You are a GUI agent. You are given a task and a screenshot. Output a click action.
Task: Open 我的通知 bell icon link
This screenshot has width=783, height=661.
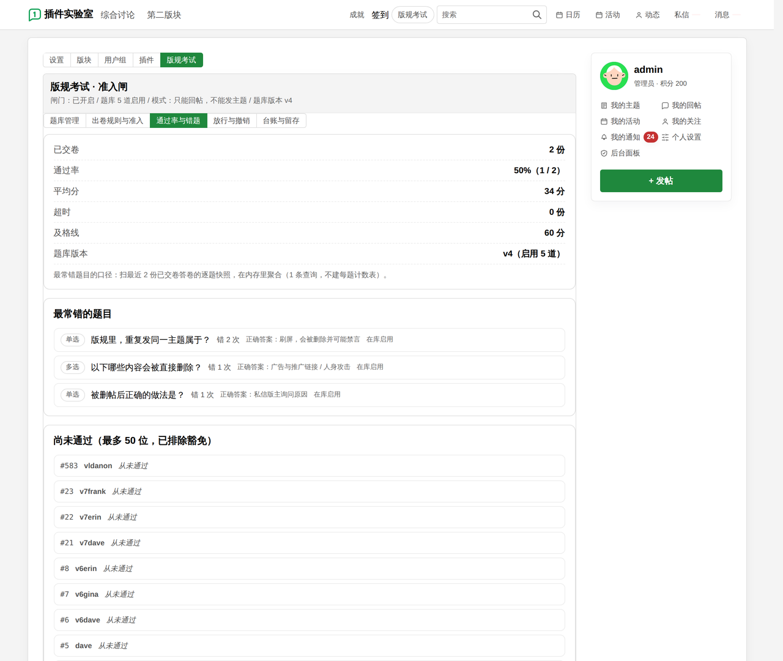click(x=620, y=137)
